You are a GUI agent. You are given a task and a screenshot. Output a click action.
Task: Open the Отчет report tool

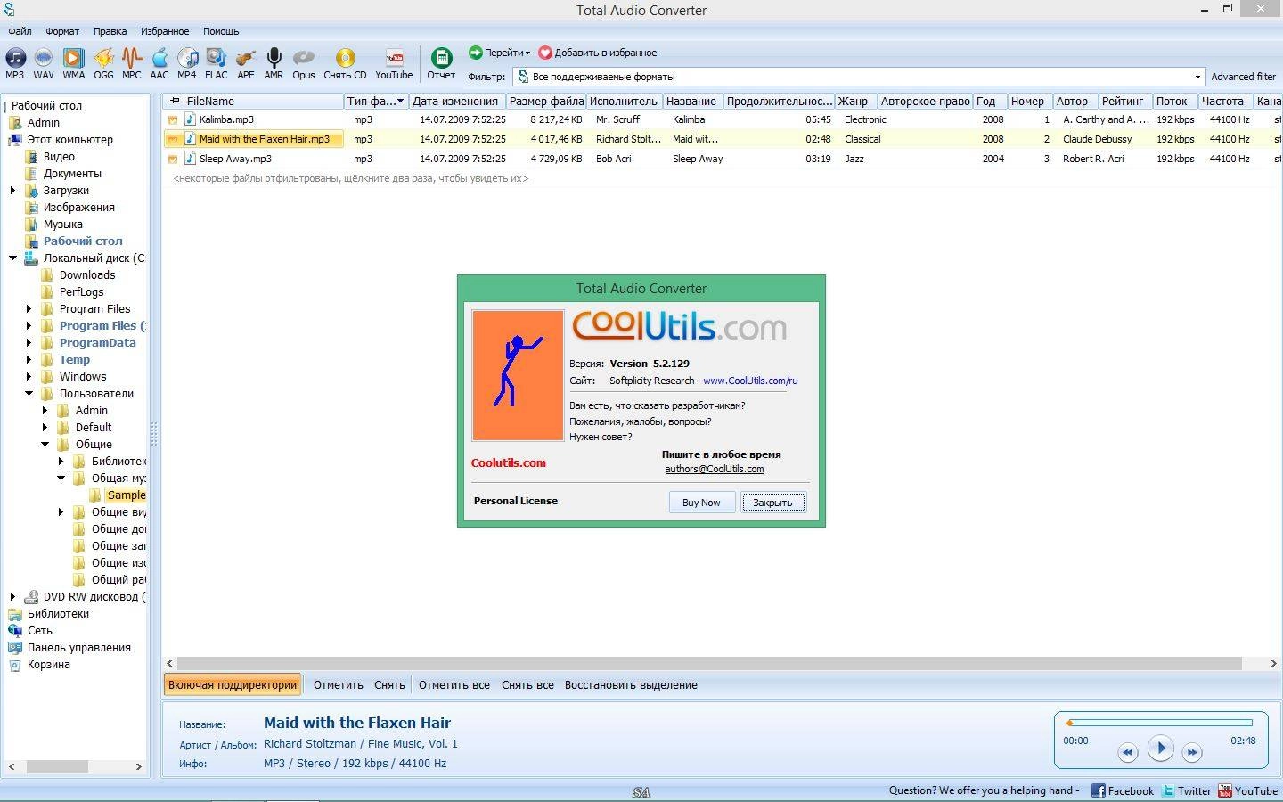[441, 64]
